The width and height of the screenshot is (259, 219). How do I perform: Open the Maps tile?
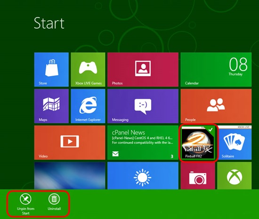[x=51, y=106]
